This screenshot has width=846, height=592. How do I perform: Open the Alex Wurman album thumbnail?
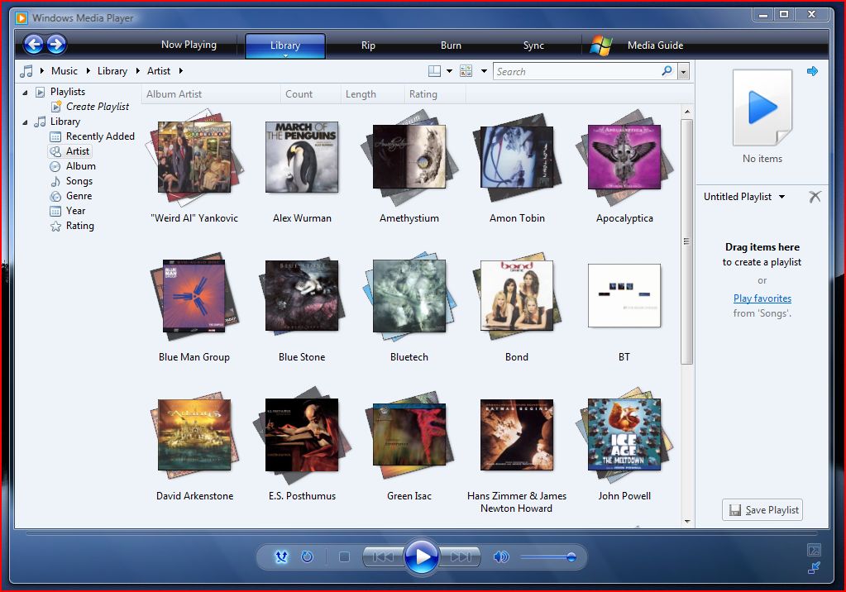[x=302, y=157]
